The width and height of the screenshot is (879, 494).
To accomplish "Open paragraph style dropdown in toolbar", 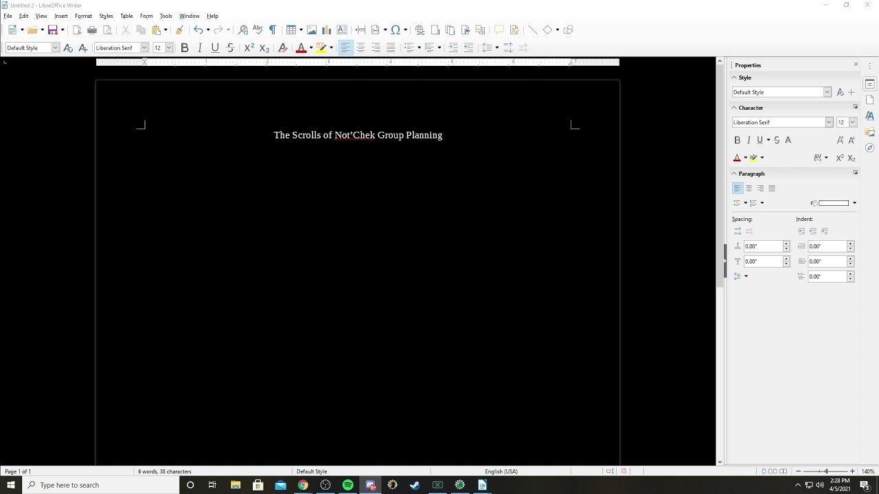I will coord(56,47).
